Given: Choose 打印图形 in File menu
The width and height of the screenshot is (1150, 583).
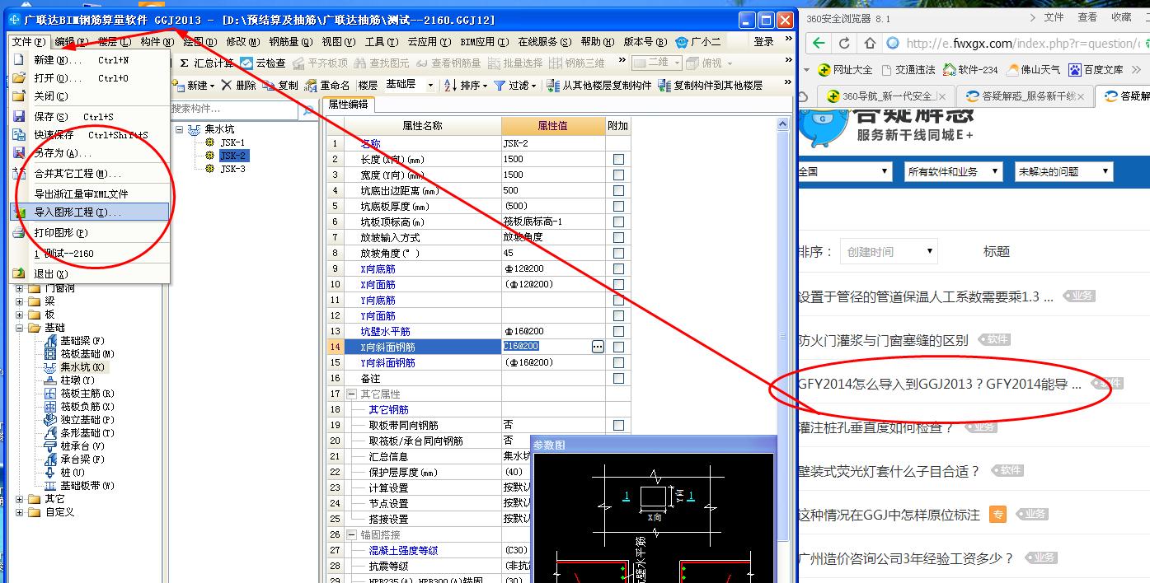Looking at the screenshot, I should [x=89, y=233].
